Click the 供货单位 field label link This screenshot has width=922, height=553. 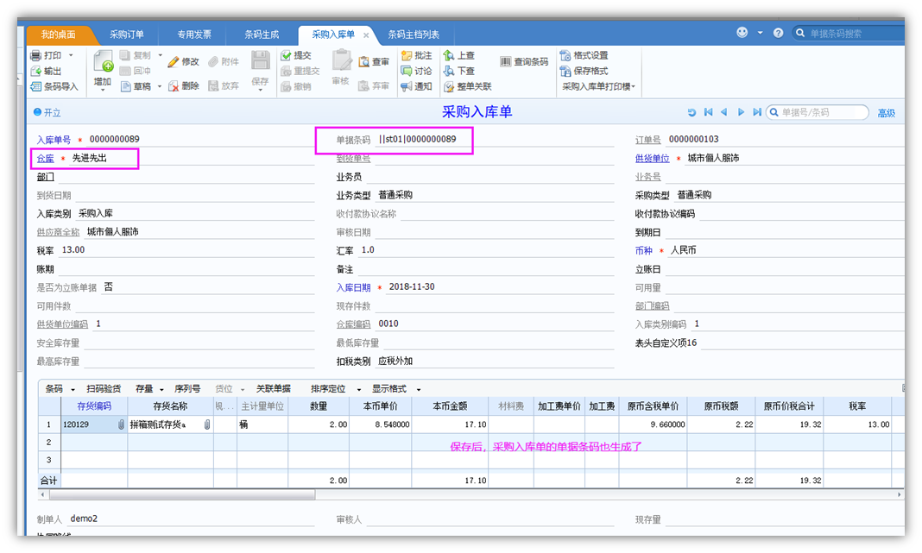tap(652, 159)
